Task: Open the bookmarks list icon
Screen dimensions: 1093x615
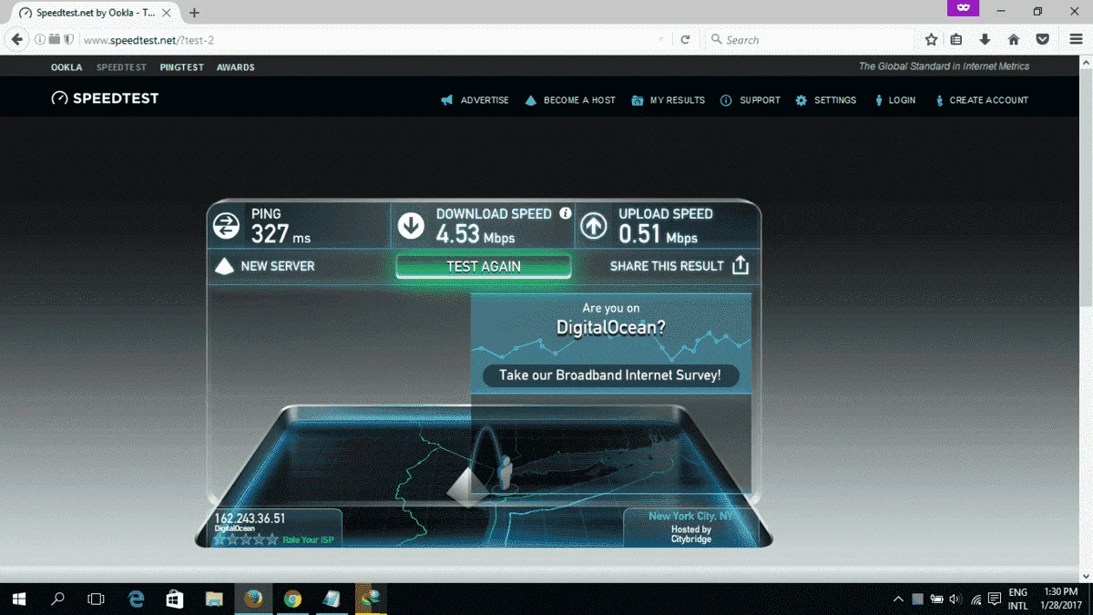Action: 955,40
